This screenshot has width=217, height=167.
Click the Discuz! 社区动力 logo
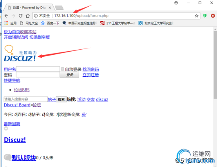pyautogui.click(x=20, y=53)
